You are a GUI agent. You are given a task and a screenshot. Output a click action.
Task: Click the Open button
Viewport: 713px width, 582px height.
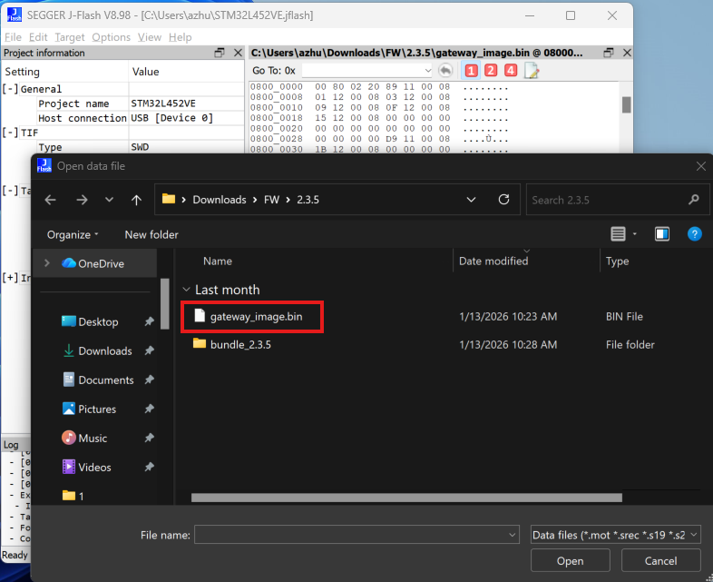[570, 560]
